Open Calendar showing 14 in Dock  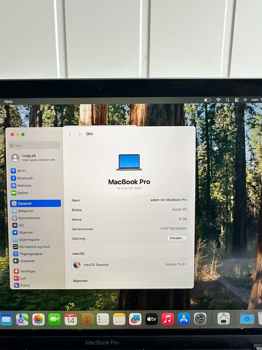point(71,319)
